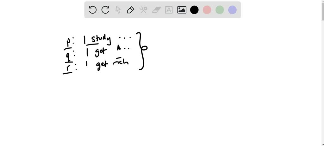Pick the black ink color
324x146 pixels.
pos(194,10)
